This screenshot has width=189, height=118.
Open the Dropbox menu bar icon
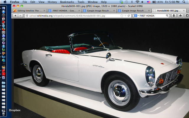pyautogui.click(x=121, y=2)
